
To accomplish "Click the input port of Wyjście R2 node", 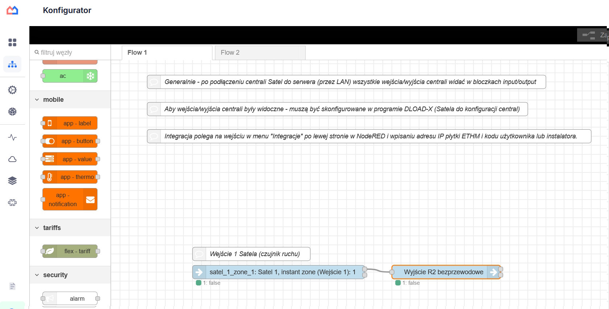I will [x=392, y=272].
